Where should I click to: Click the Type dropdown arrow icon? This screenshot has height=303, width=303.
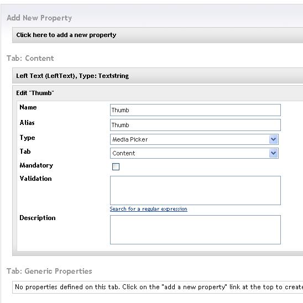273,139
